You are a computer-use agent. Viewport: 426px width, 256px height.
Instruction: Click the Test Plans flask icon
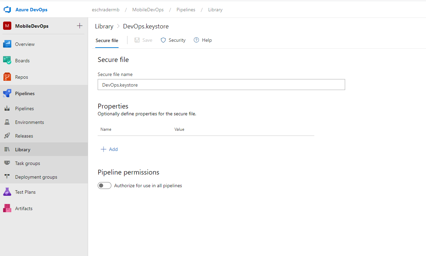point(7,192)
